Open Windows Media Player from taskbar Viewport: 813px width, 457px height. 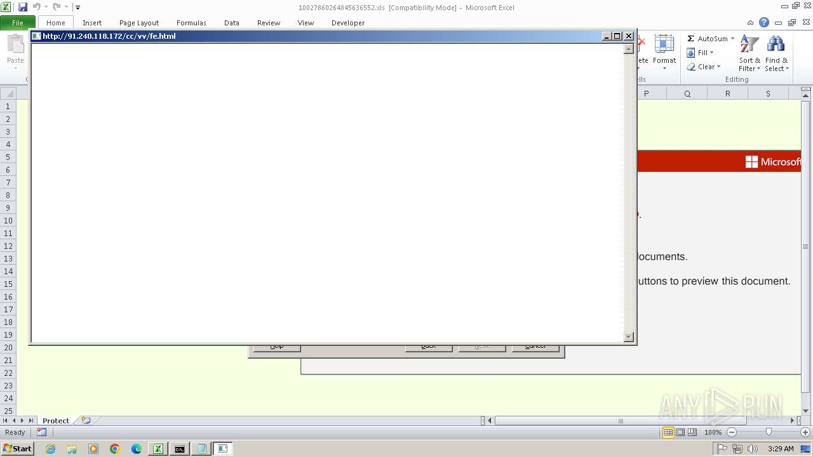[x=93, y=449]
